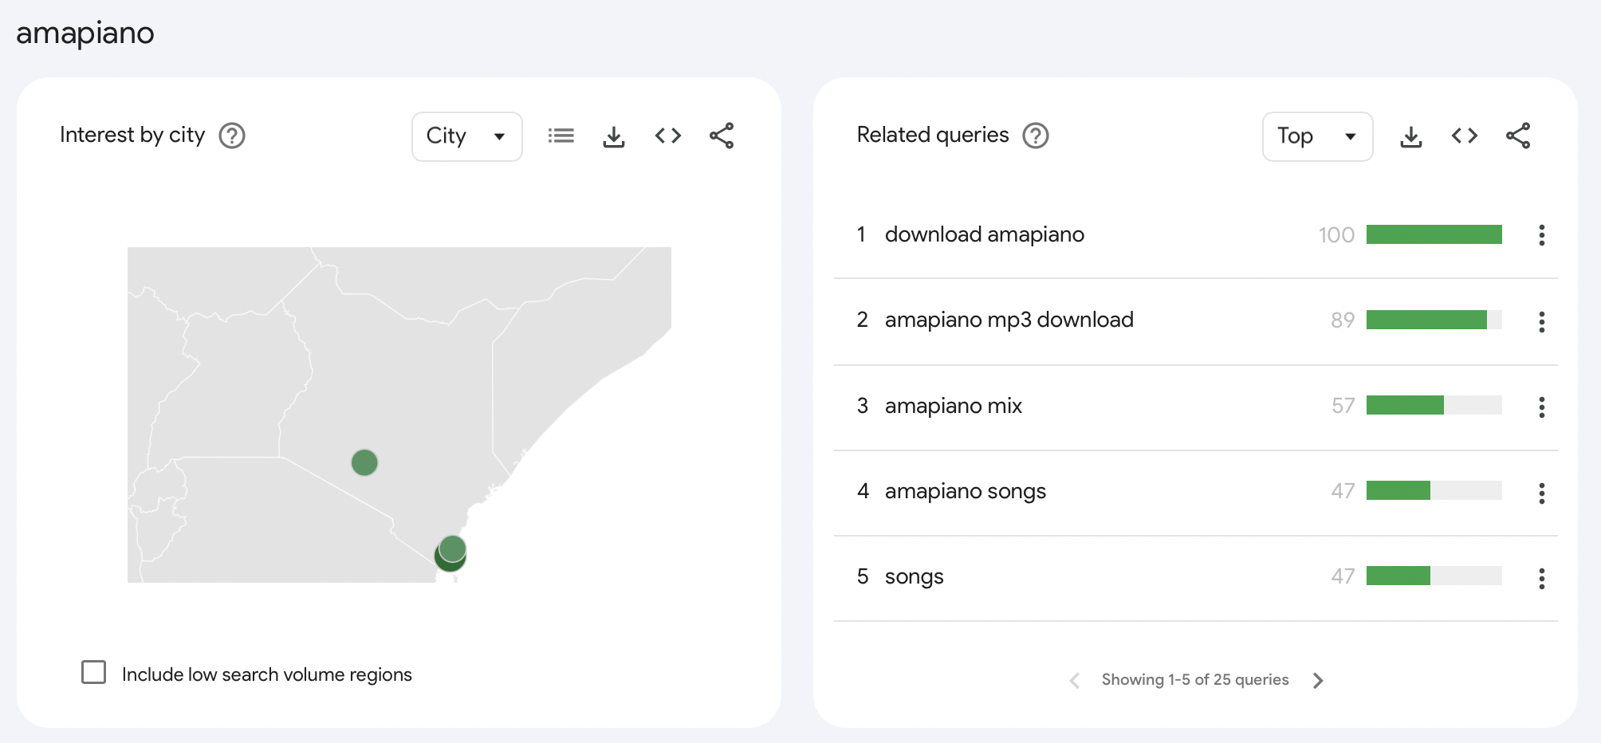Screen dimensions: 1601x743
Task: Click embed icon on Related queries
Action: [1465, 136]
